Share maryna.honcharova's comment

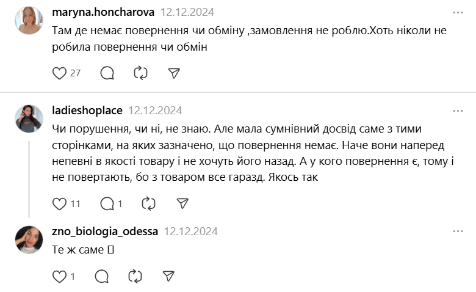click(x=174, y=73)
